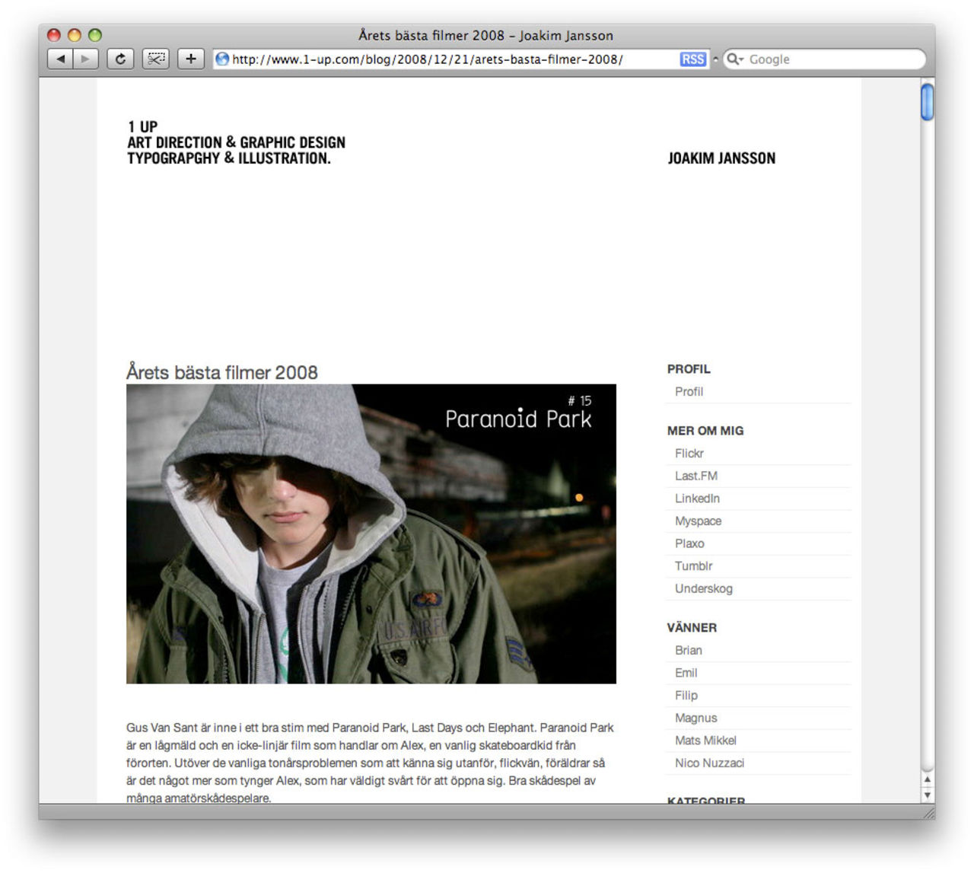Click the scrollbar down arrow
Viewport: 974px width, 873px height.
pos(927,795)
